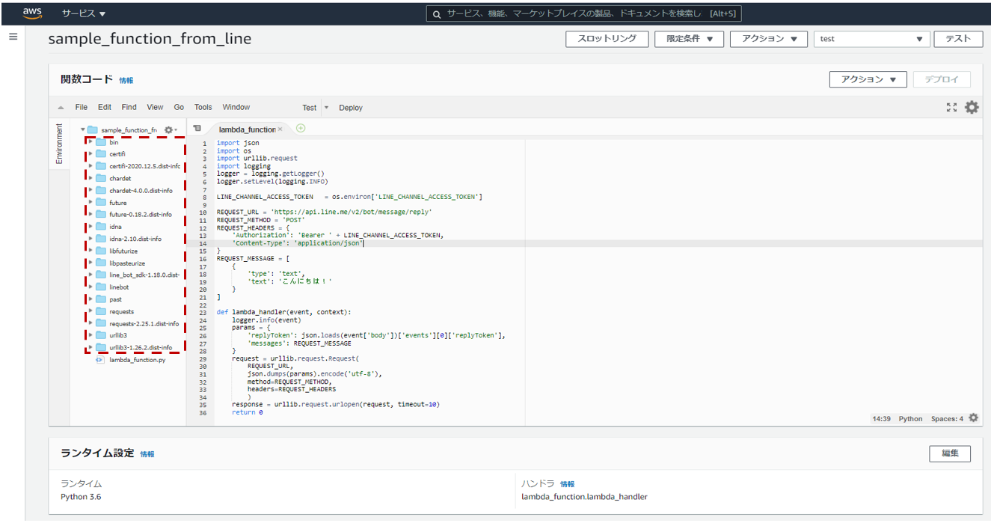Open the Tools menu
The height and width of the screenshot is (523, 994).
click(203, 107)
